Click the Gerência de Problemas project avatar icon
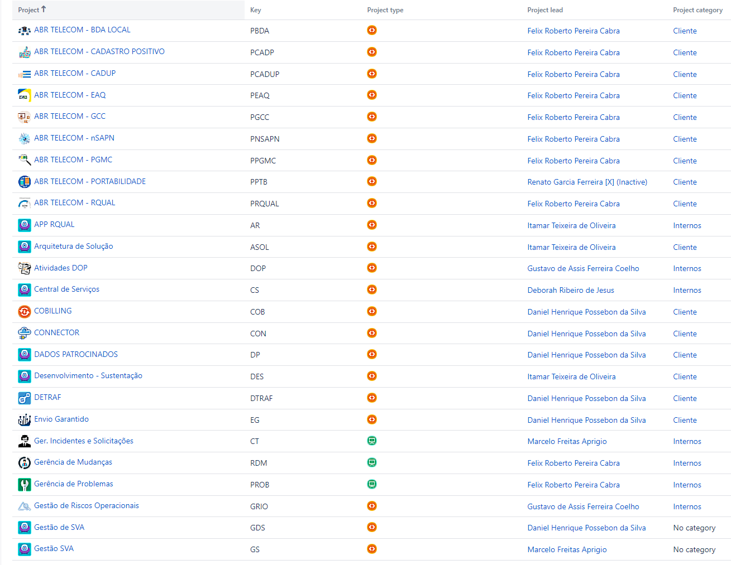The image size is (731, 565). [x=24, y=485]
